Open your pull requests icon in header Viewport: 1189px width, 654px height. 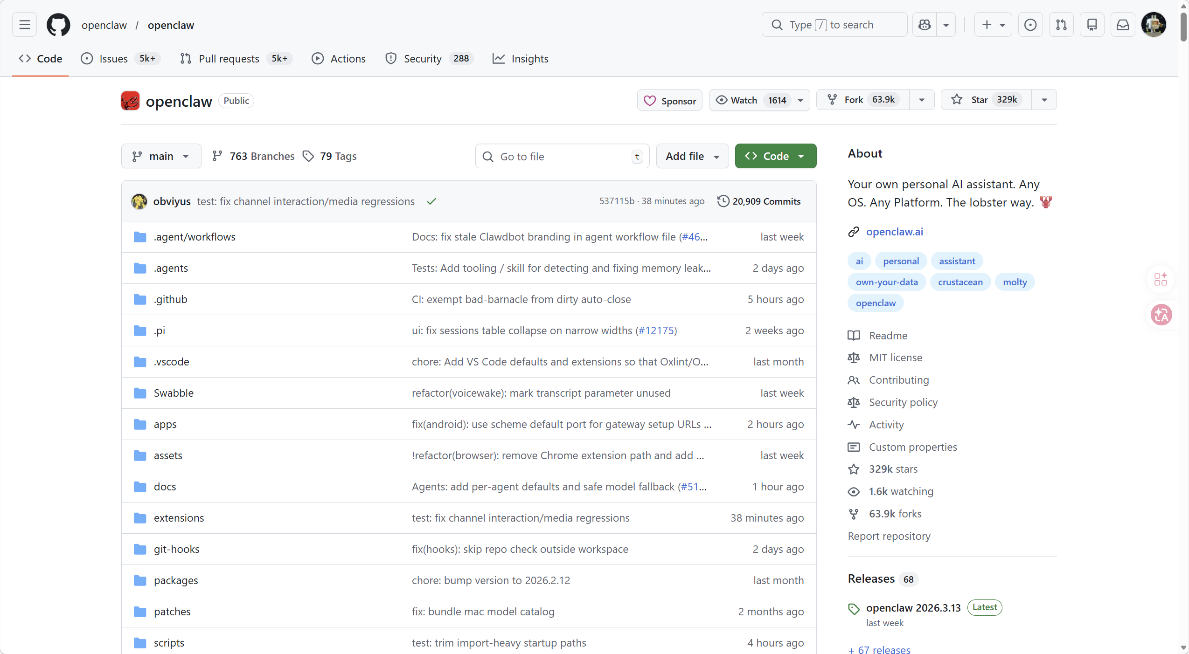coord(1061,25)
